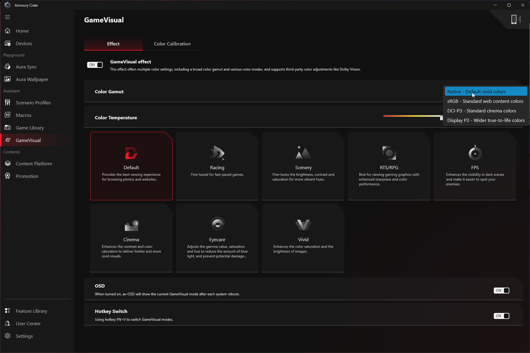530x353 pixels.
Task: Click the Aura Wallpaper icon
Action: [7, 79]
